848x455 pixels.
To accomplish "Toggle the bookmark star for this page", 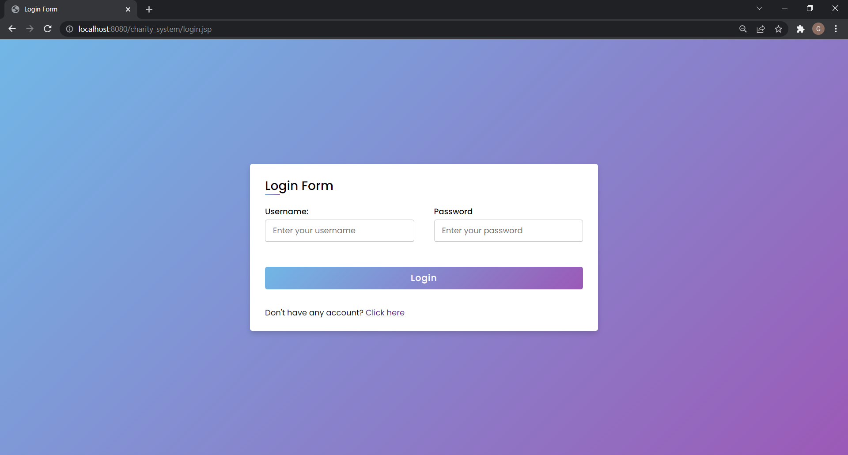I will pyautogui.click(x=779, y=29).
